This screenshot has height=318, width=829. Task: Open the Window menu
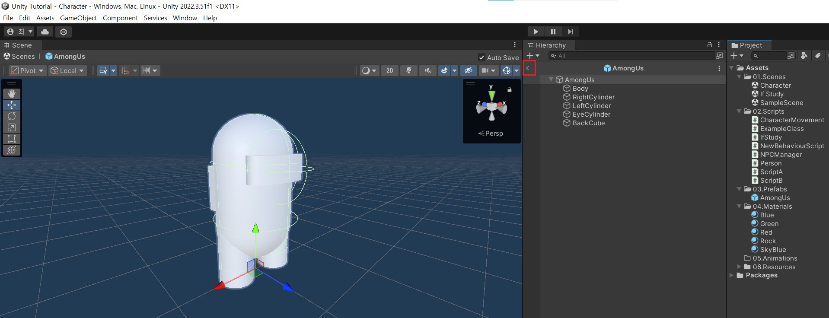point(185,18)
